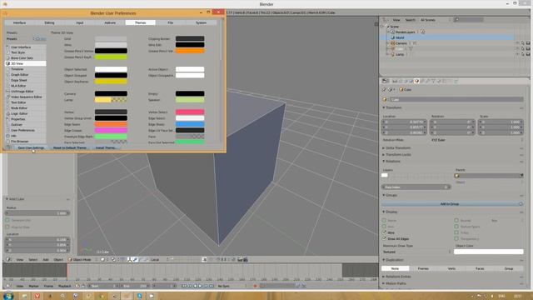Click Reset to Default Theme
The height and width of the screenshot is (300, 533).
pyautogui.click(x=70, y=148)
